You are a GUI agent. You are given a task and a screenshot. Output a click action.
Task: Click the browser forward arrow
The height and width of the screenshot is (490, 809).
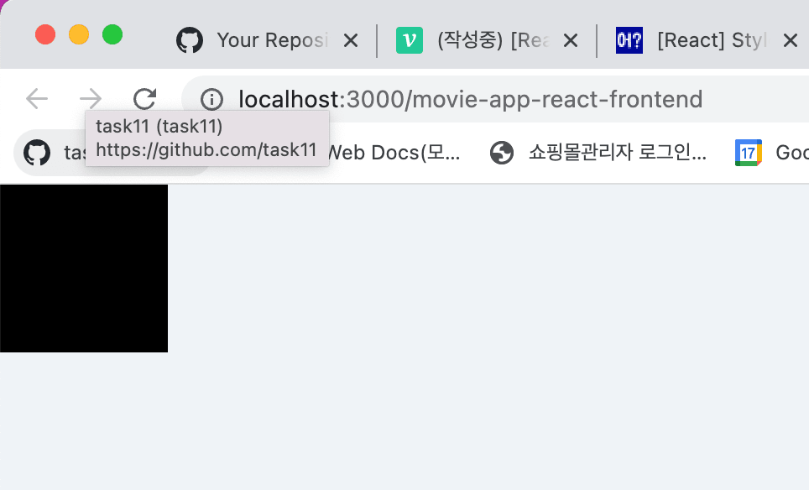[x=91, y=98]
